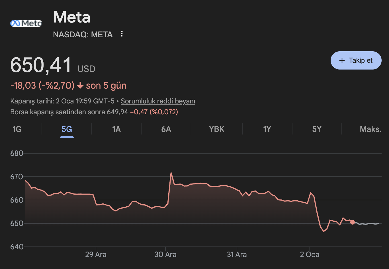Select the latest price point marker on the chart
The image size is (389, 269).
353,222
